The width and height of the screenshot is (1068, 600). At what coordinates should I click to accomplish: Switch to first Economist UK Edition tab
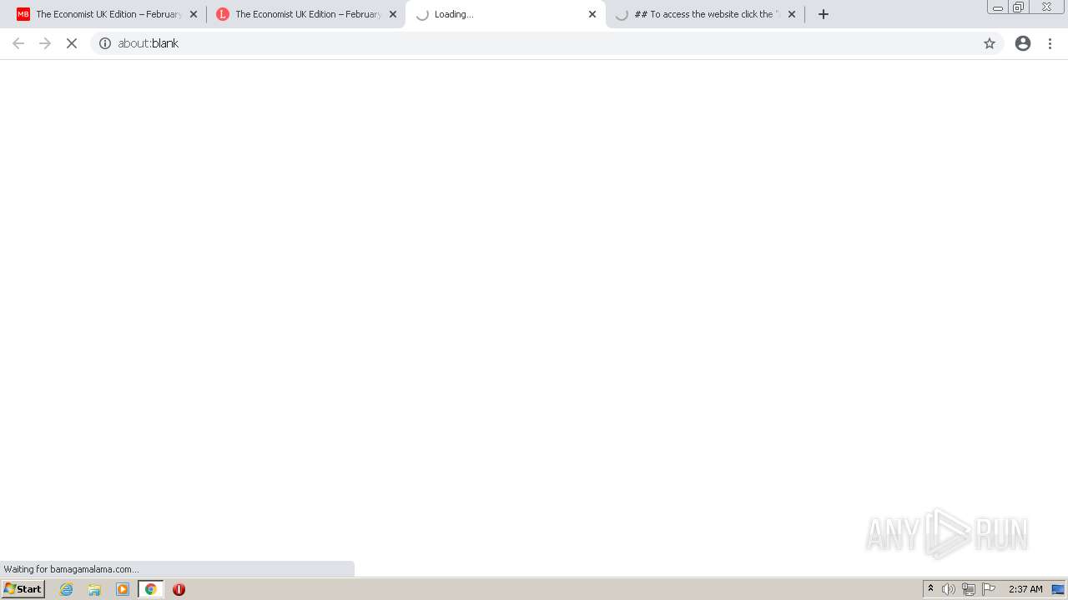[x=108, y=14]
